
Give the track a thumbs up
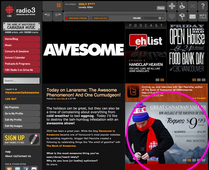coord(182,6)
